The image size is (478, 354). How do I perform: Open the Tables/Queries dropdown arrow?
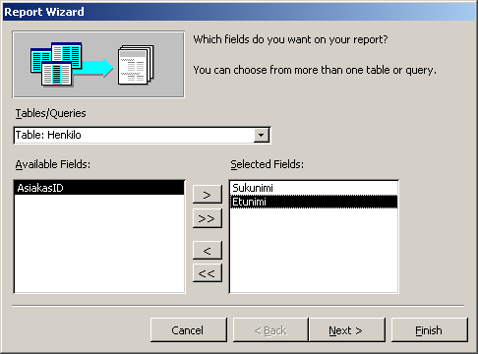point(261,135)
